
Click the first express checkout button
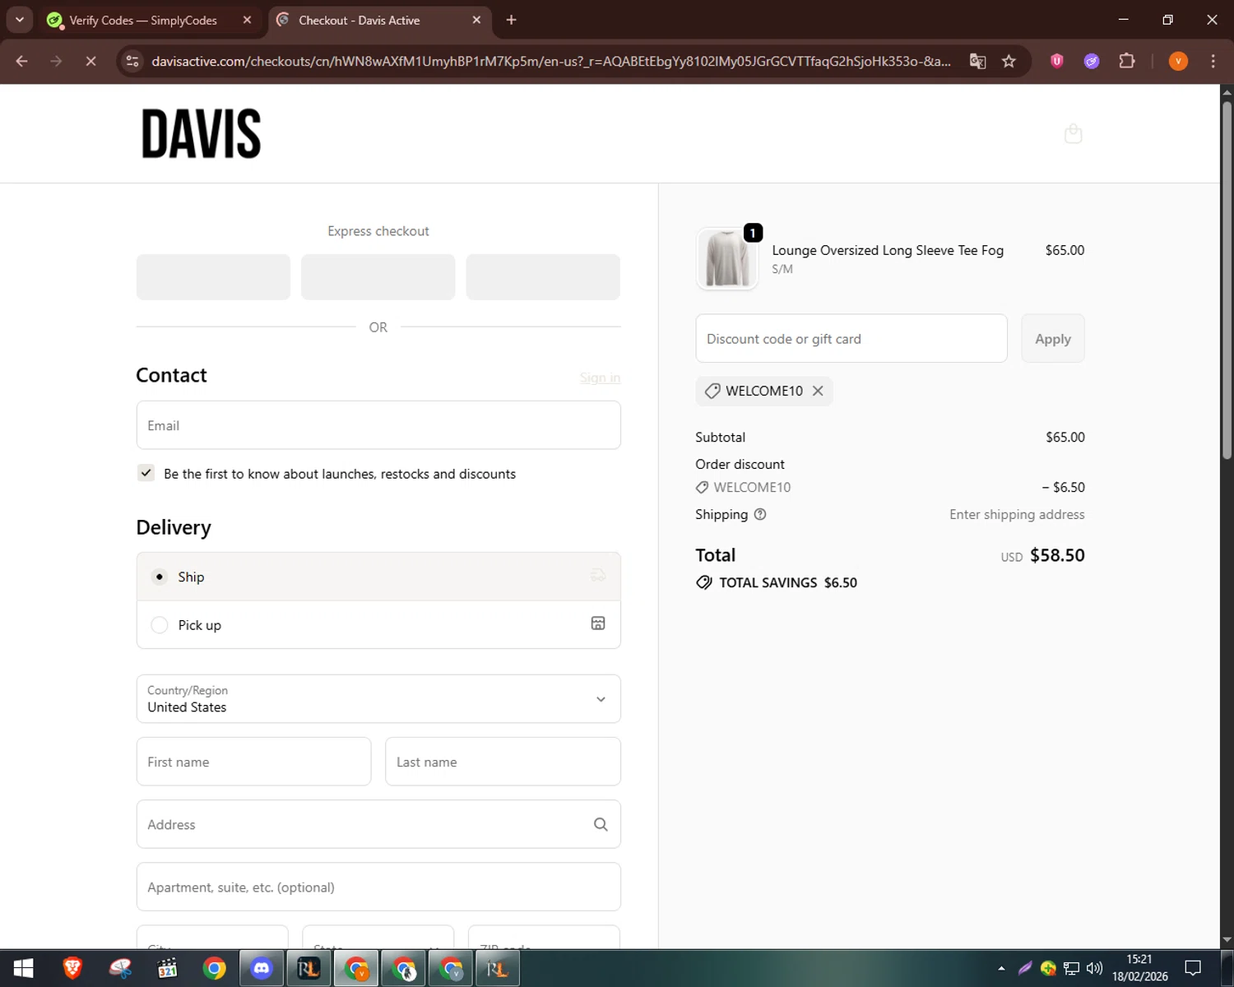coord(213,277)
